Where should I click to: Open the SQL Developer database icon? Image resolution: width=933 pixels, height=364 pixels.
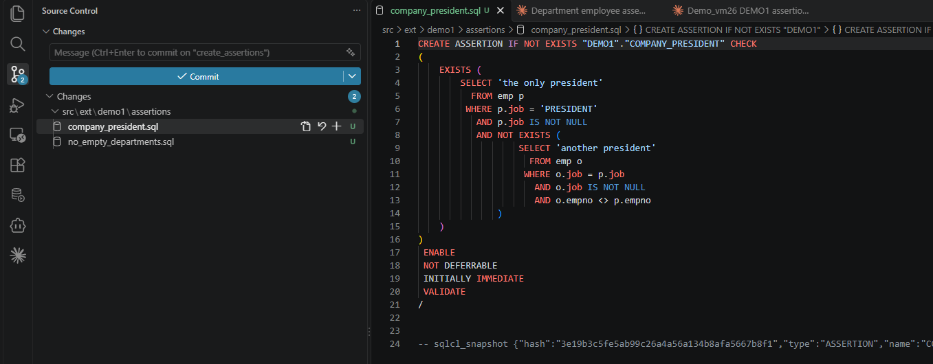(x=18, y=196)
